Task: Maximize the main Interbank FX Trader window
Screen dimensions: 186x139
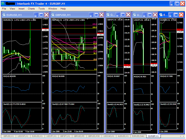Action: pyautogui.click(x=177, y=4)
